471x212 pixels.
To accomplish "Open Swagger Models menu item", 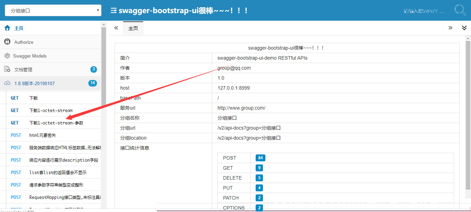I will (x=51, y=56).
